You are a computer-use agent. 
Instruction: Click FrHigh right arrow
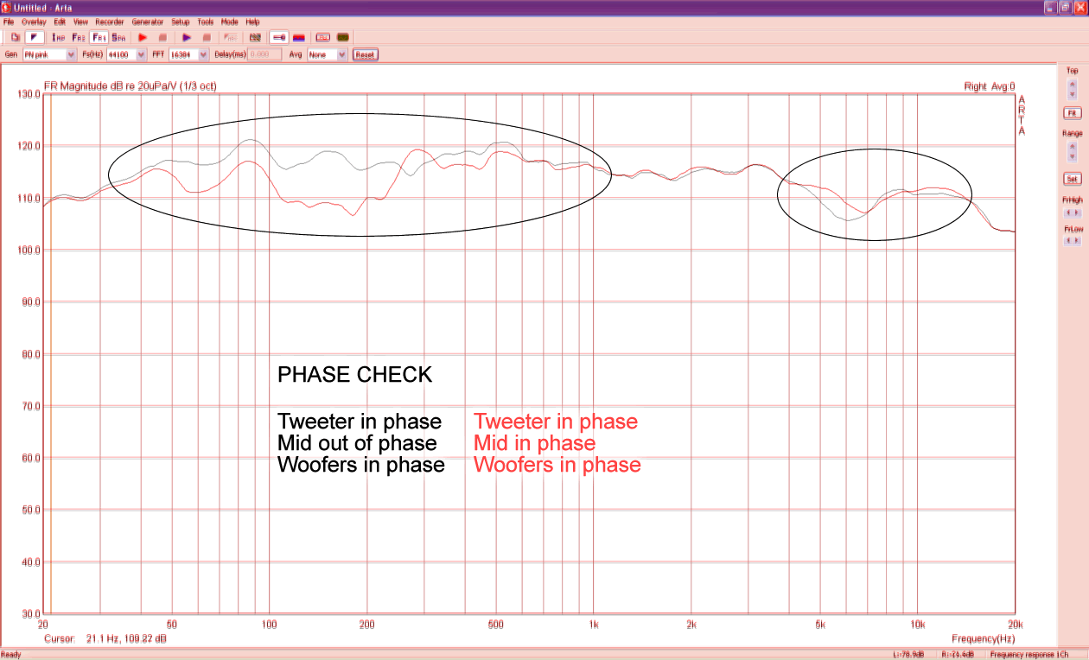(x=1077, y=212)
